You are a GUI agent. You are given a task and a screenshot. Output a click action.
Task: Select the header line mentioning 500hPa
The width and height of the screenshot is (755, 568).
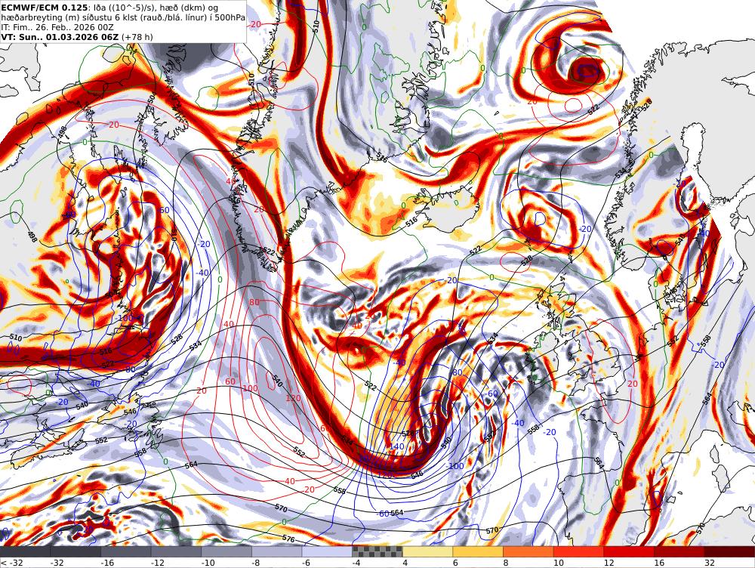pyautogui.click(x=123, y=17)
